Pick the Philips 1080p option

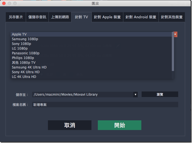click(x=91, y=58)
